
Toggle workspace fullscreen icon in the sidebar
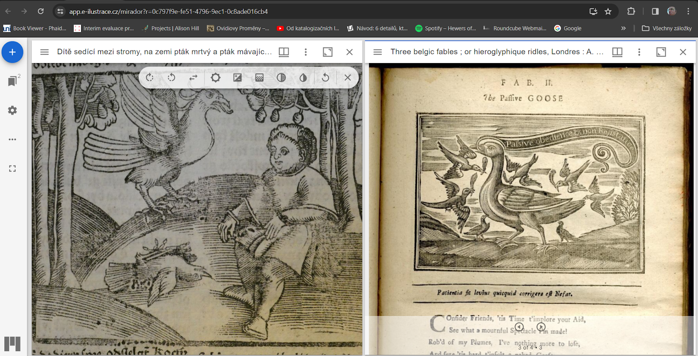[12, 168]
